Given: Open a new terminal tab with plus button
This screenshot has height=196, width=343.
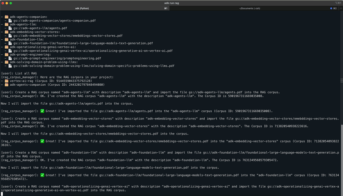Looking at the screenshot, I should (341, 8).
